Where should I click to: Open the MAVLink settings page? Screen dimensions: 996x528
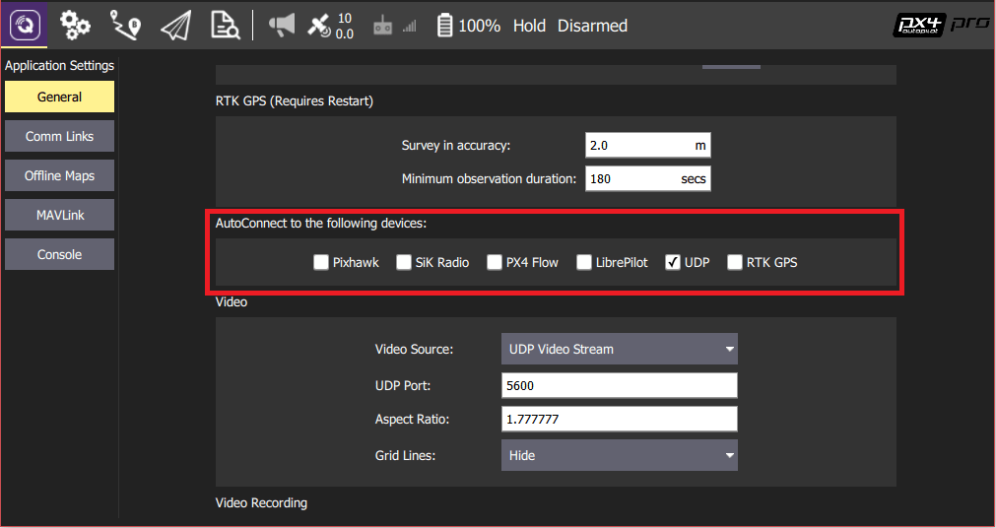[59, 215]
